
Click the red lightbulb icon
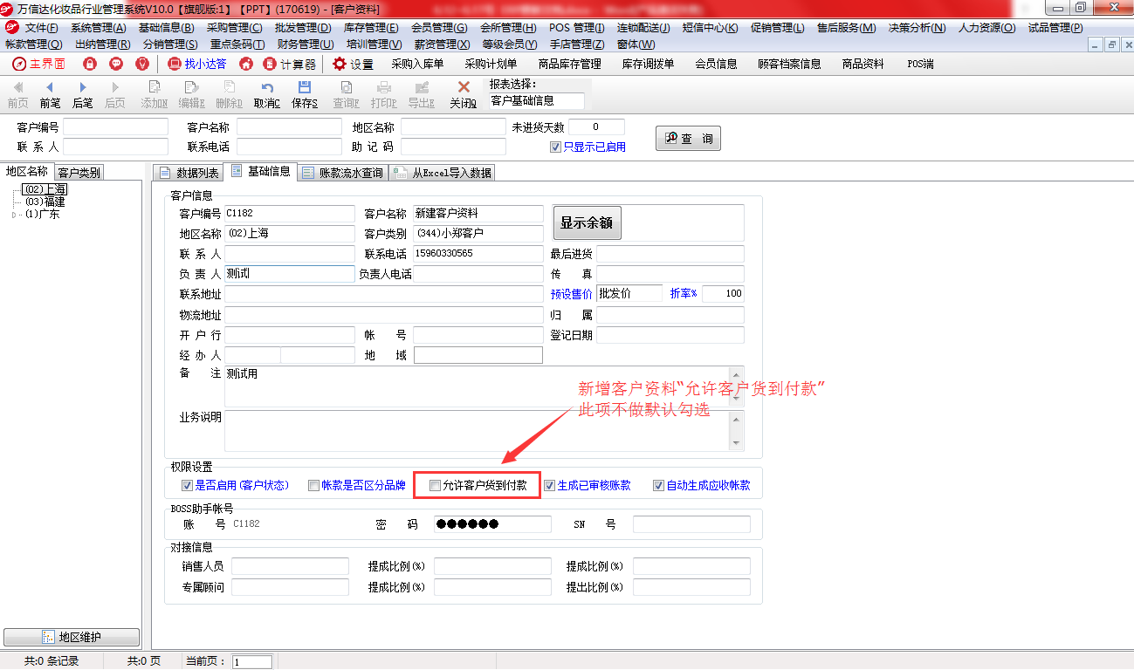point(142,64)
